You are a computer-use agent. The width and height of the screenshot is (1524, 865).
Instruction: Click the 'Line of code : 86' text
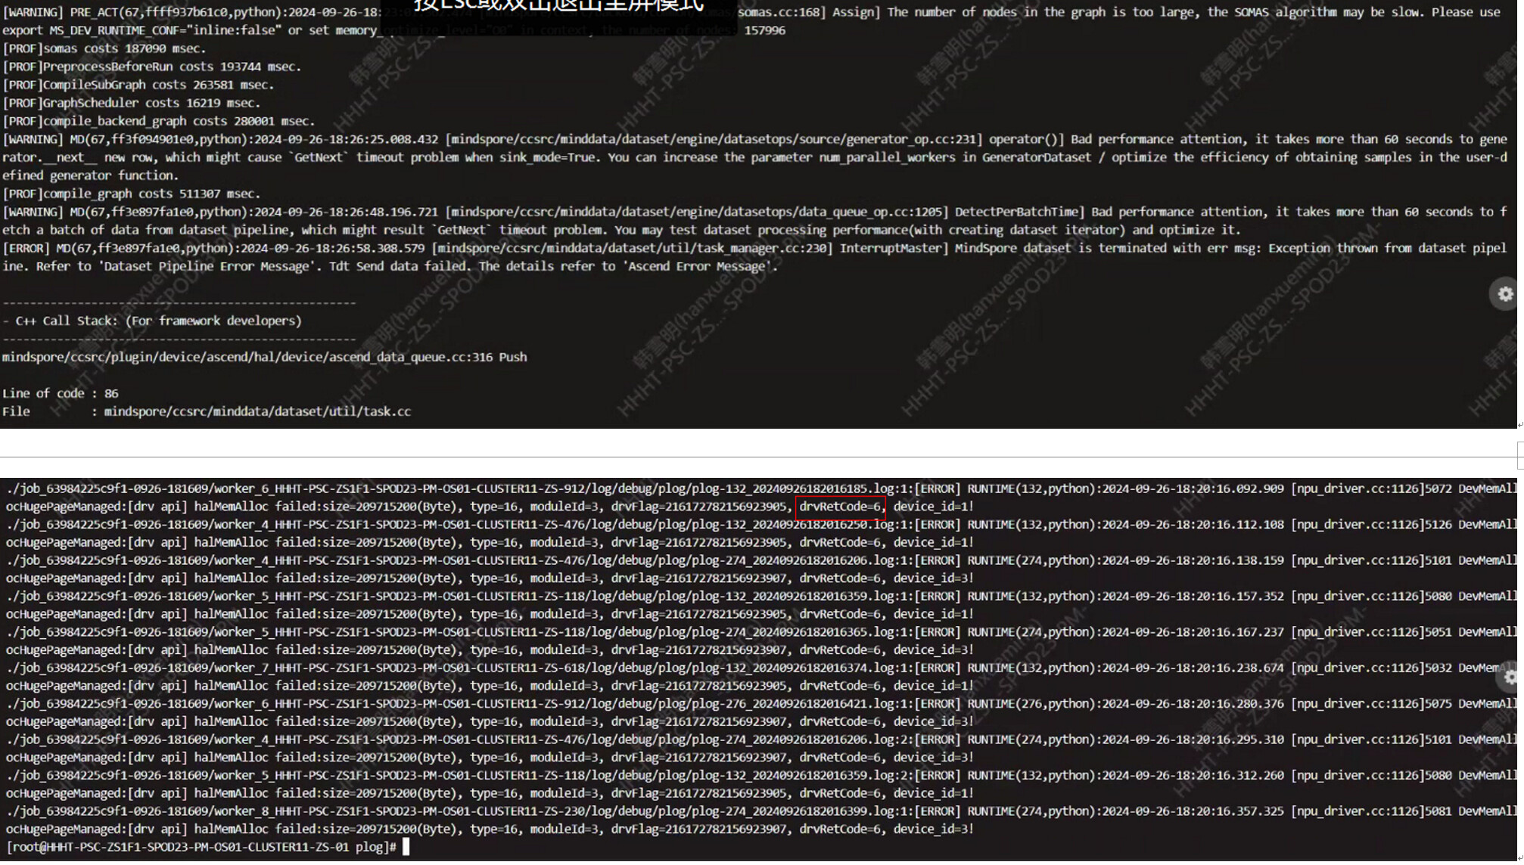[x=61, y=393]
